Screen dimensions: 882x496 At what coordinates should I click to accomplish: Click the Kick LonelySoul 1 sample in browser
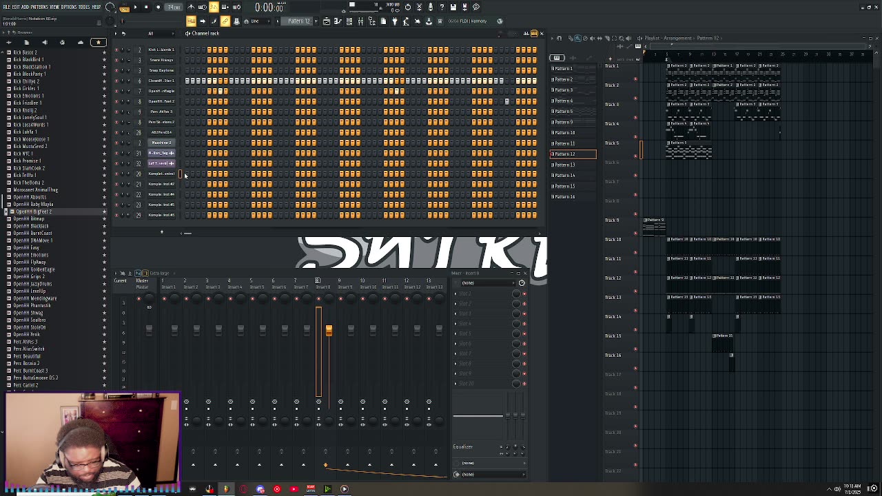(30, 118)
